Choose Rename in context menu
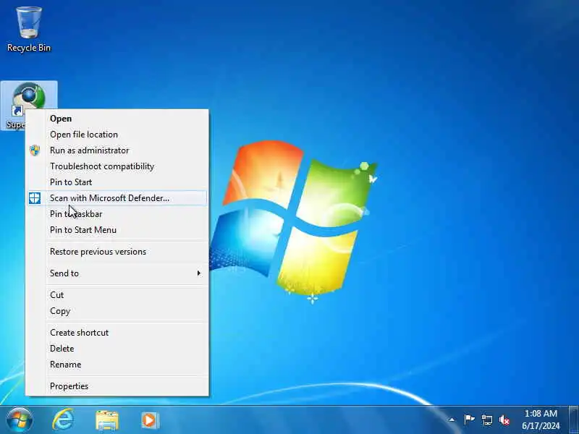Image resolution: width=579 pixels, height=434 pixels. pos(117,365)
